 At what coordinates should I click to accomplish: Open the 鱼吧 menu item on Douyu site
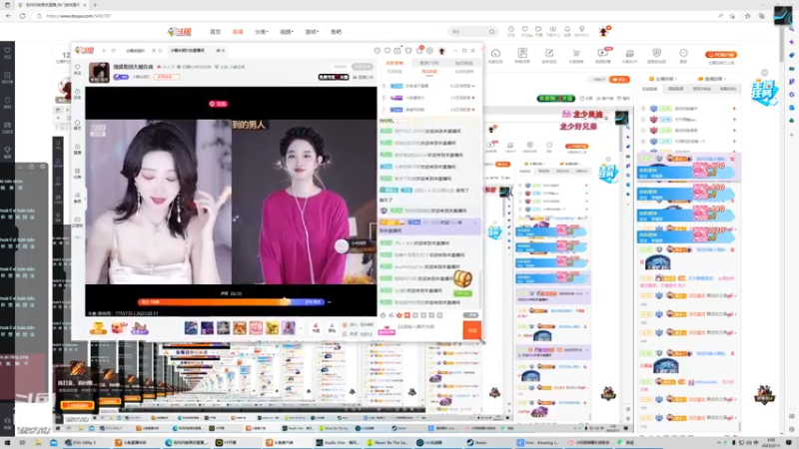336,32
